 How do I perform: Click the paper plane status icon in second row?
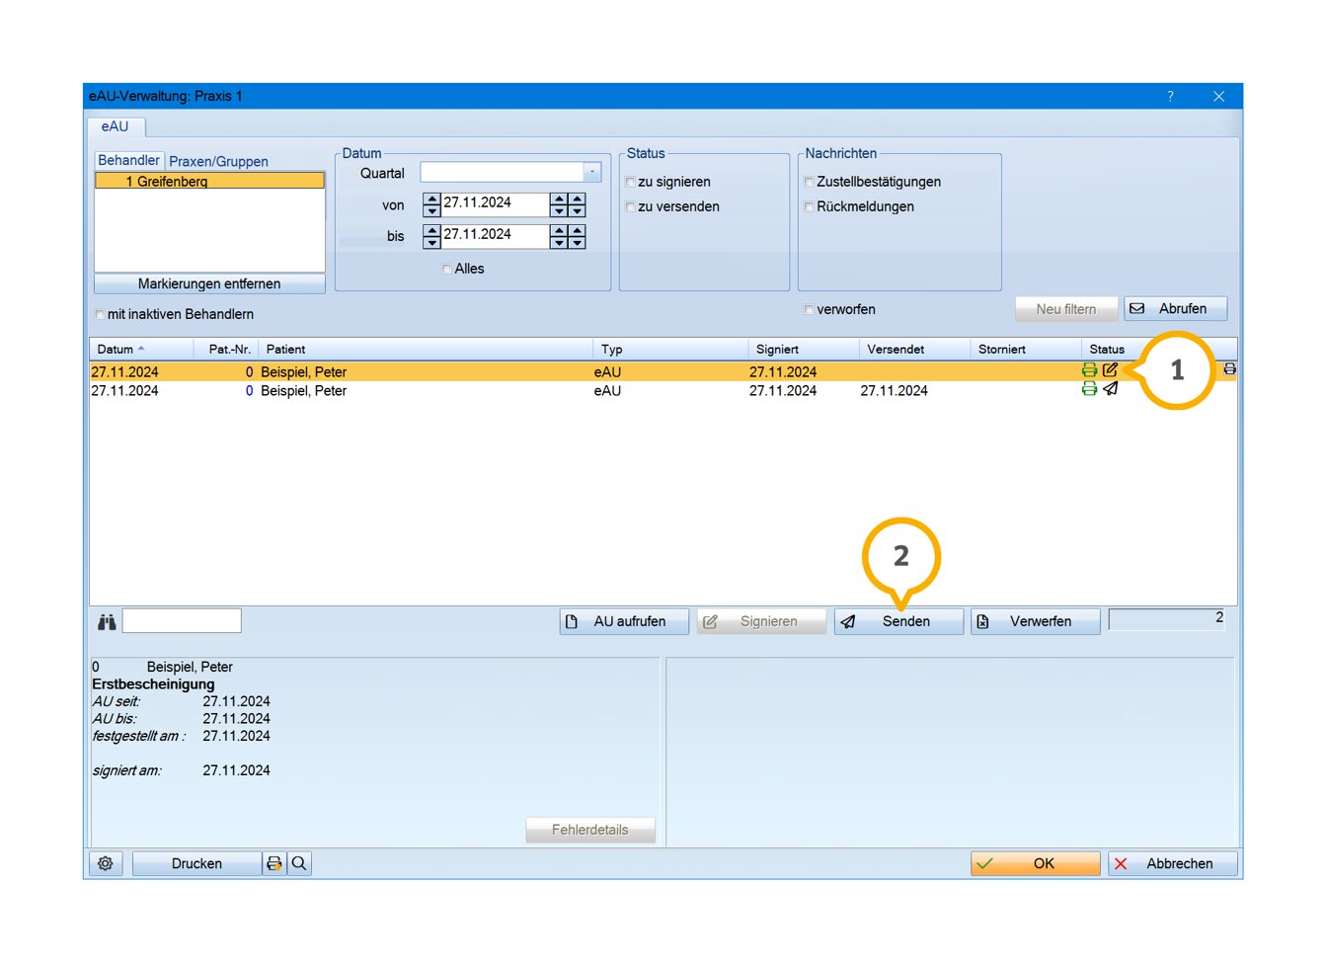click(x=1111, y=389)
